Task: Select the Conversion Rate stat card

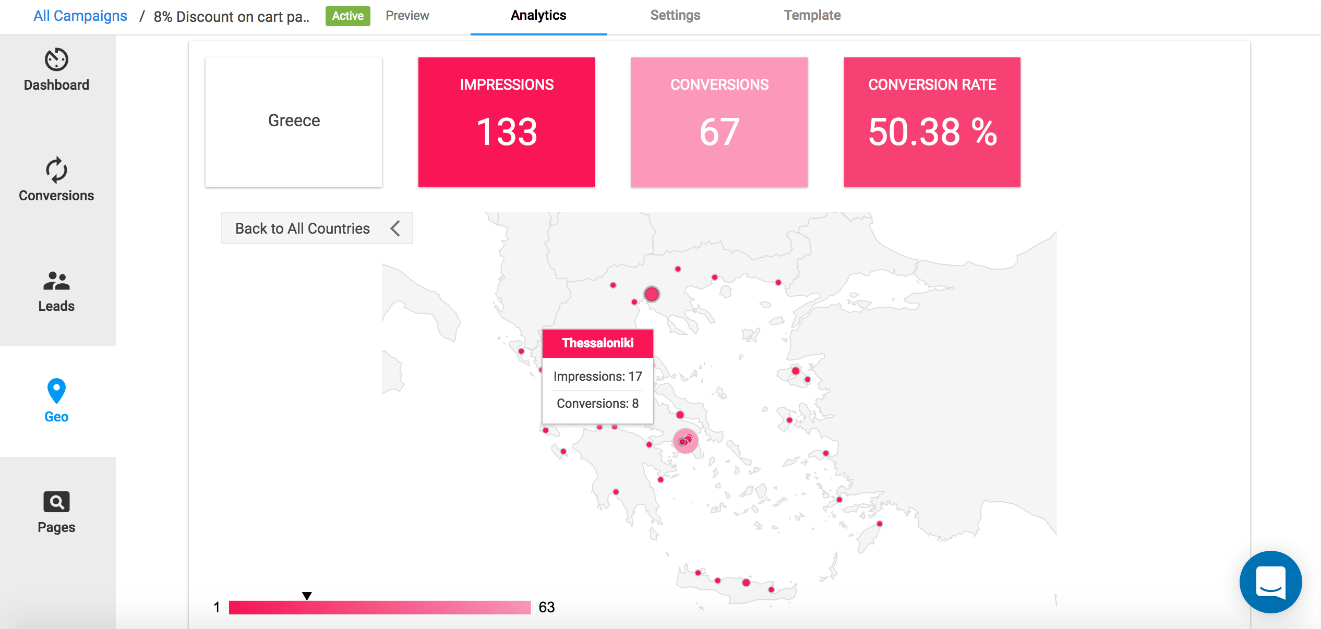Action: coord(932,122)
